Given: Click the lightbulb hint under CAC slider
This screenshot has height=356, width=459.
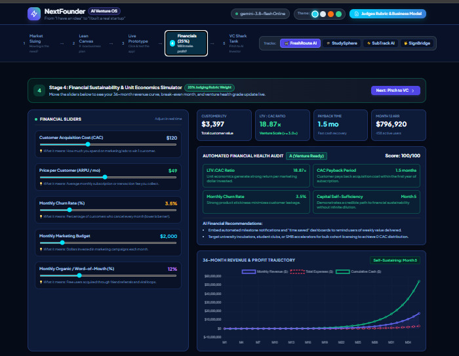Looking at the screenshot, I should tap(41, 151).
